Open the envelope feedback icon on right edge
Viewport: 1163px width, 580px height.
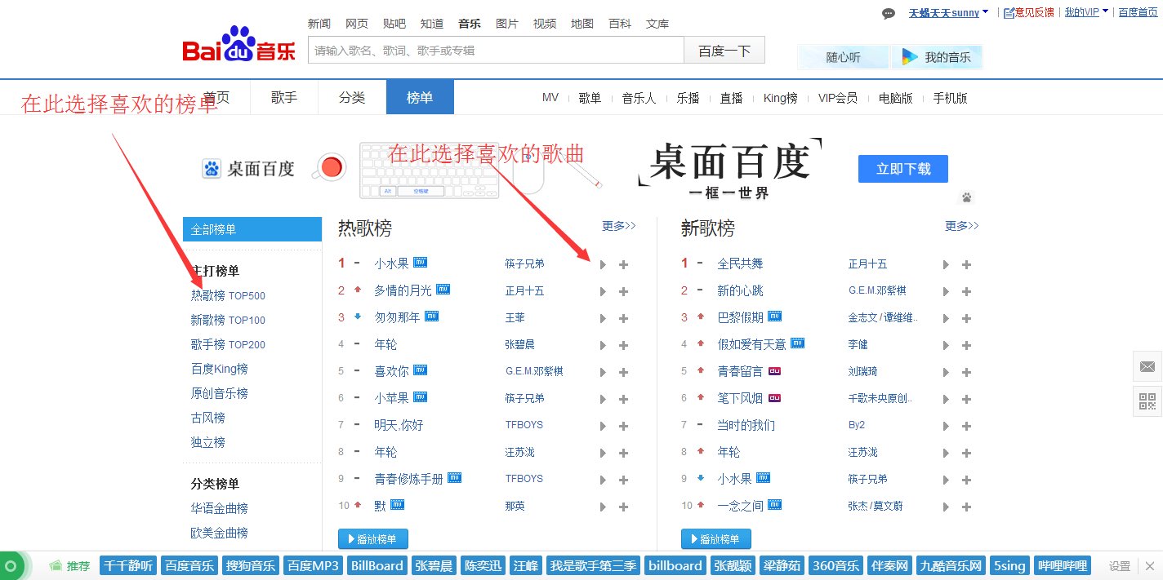1147,367
